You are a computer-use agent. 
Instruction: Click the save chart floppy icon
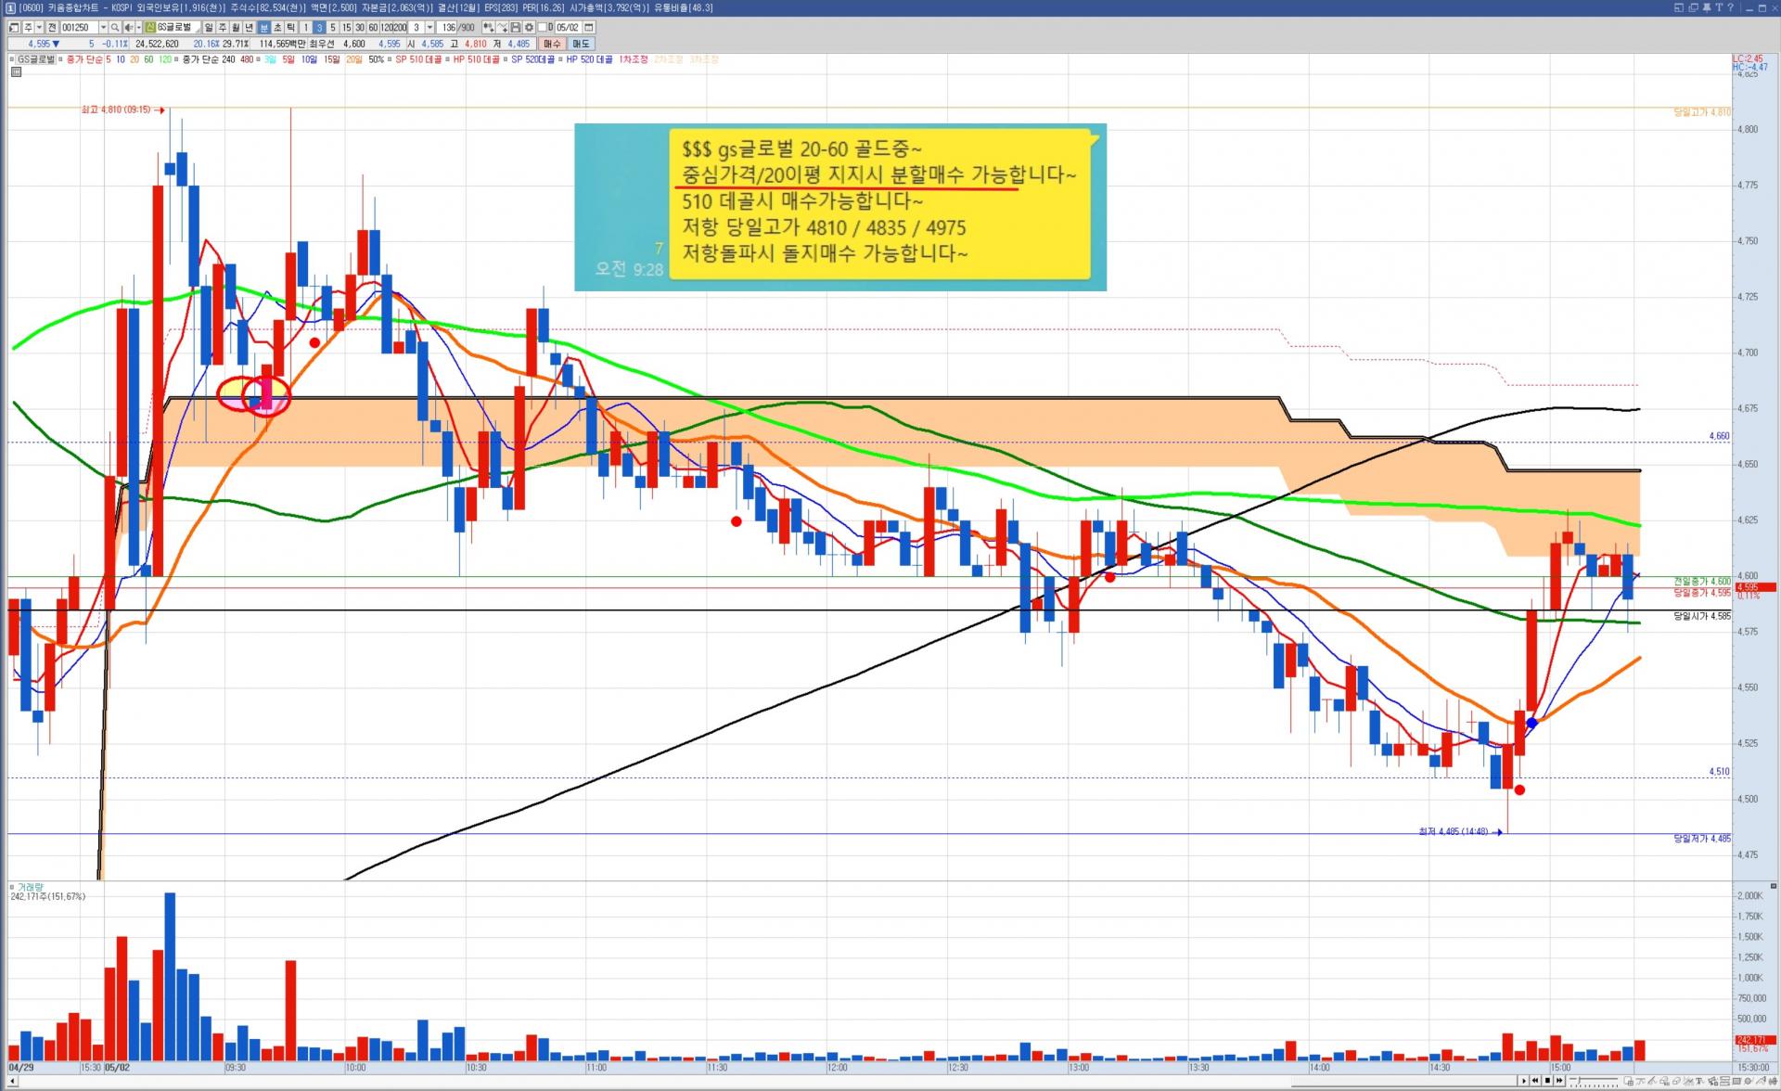(x=516, y=28)
